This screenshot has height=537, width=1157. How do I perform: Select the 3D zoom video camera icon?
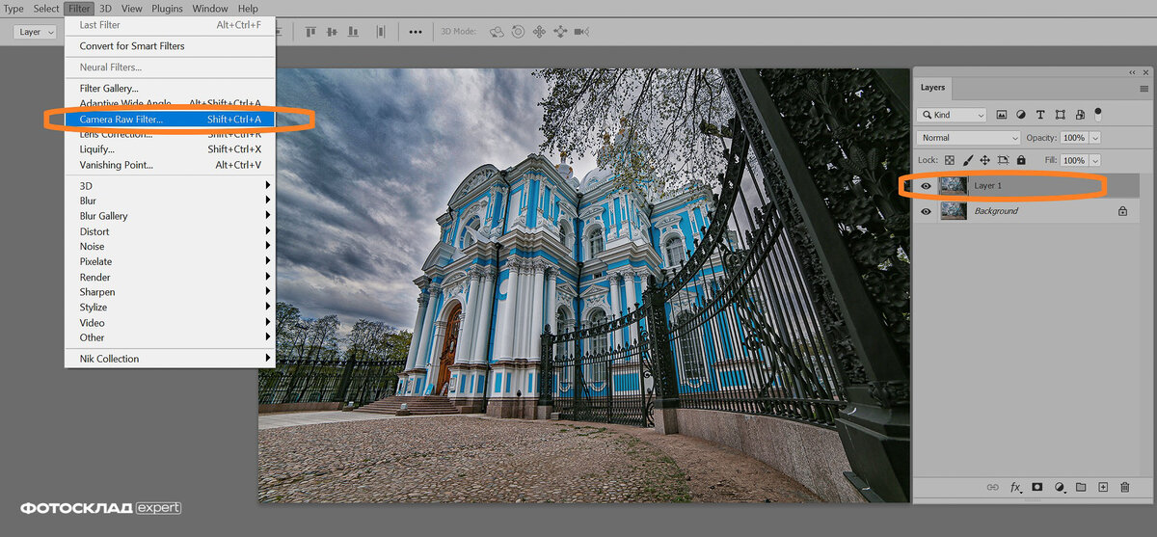[581, 32]
